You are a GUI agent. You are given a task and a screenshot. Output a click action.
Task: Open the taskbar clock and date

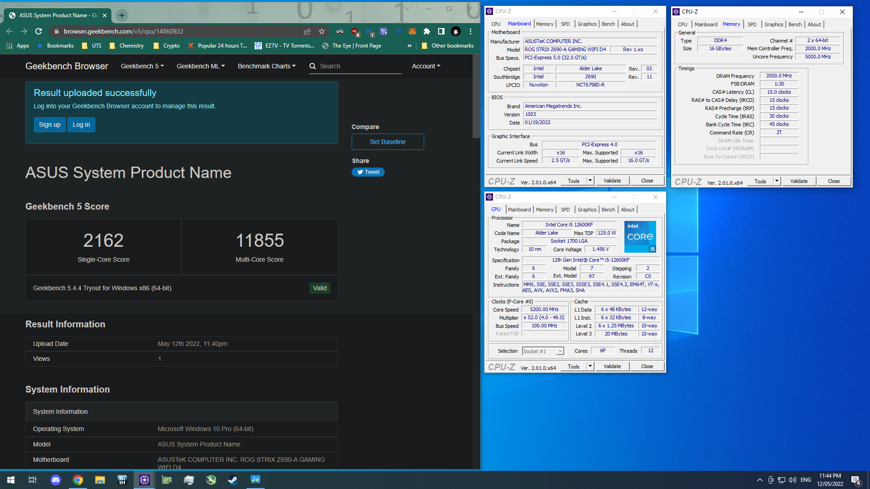(x=830, y=480)
